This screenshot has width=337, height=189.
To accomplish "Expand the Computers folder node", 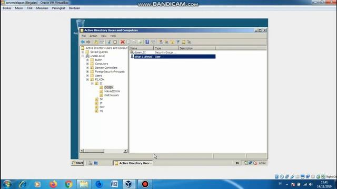I will point(88,64).
